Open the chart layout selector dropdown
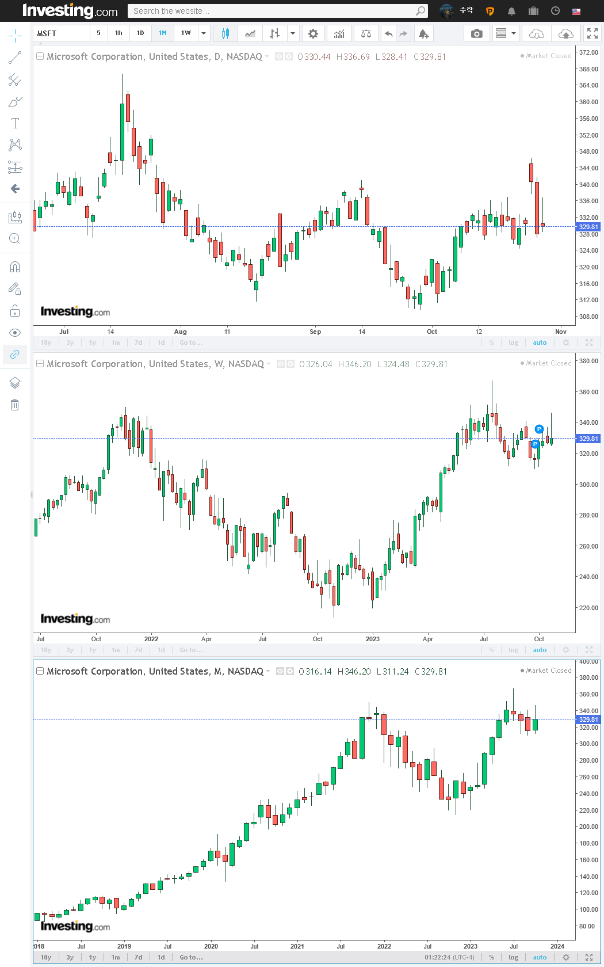This screenshot has width=604, height=967. [506, 33]
